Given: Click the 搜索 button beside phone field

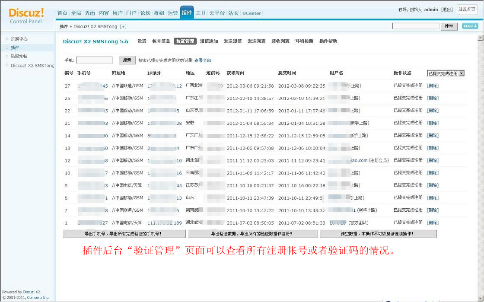Looking at the screenshot, I should point(127,60).
